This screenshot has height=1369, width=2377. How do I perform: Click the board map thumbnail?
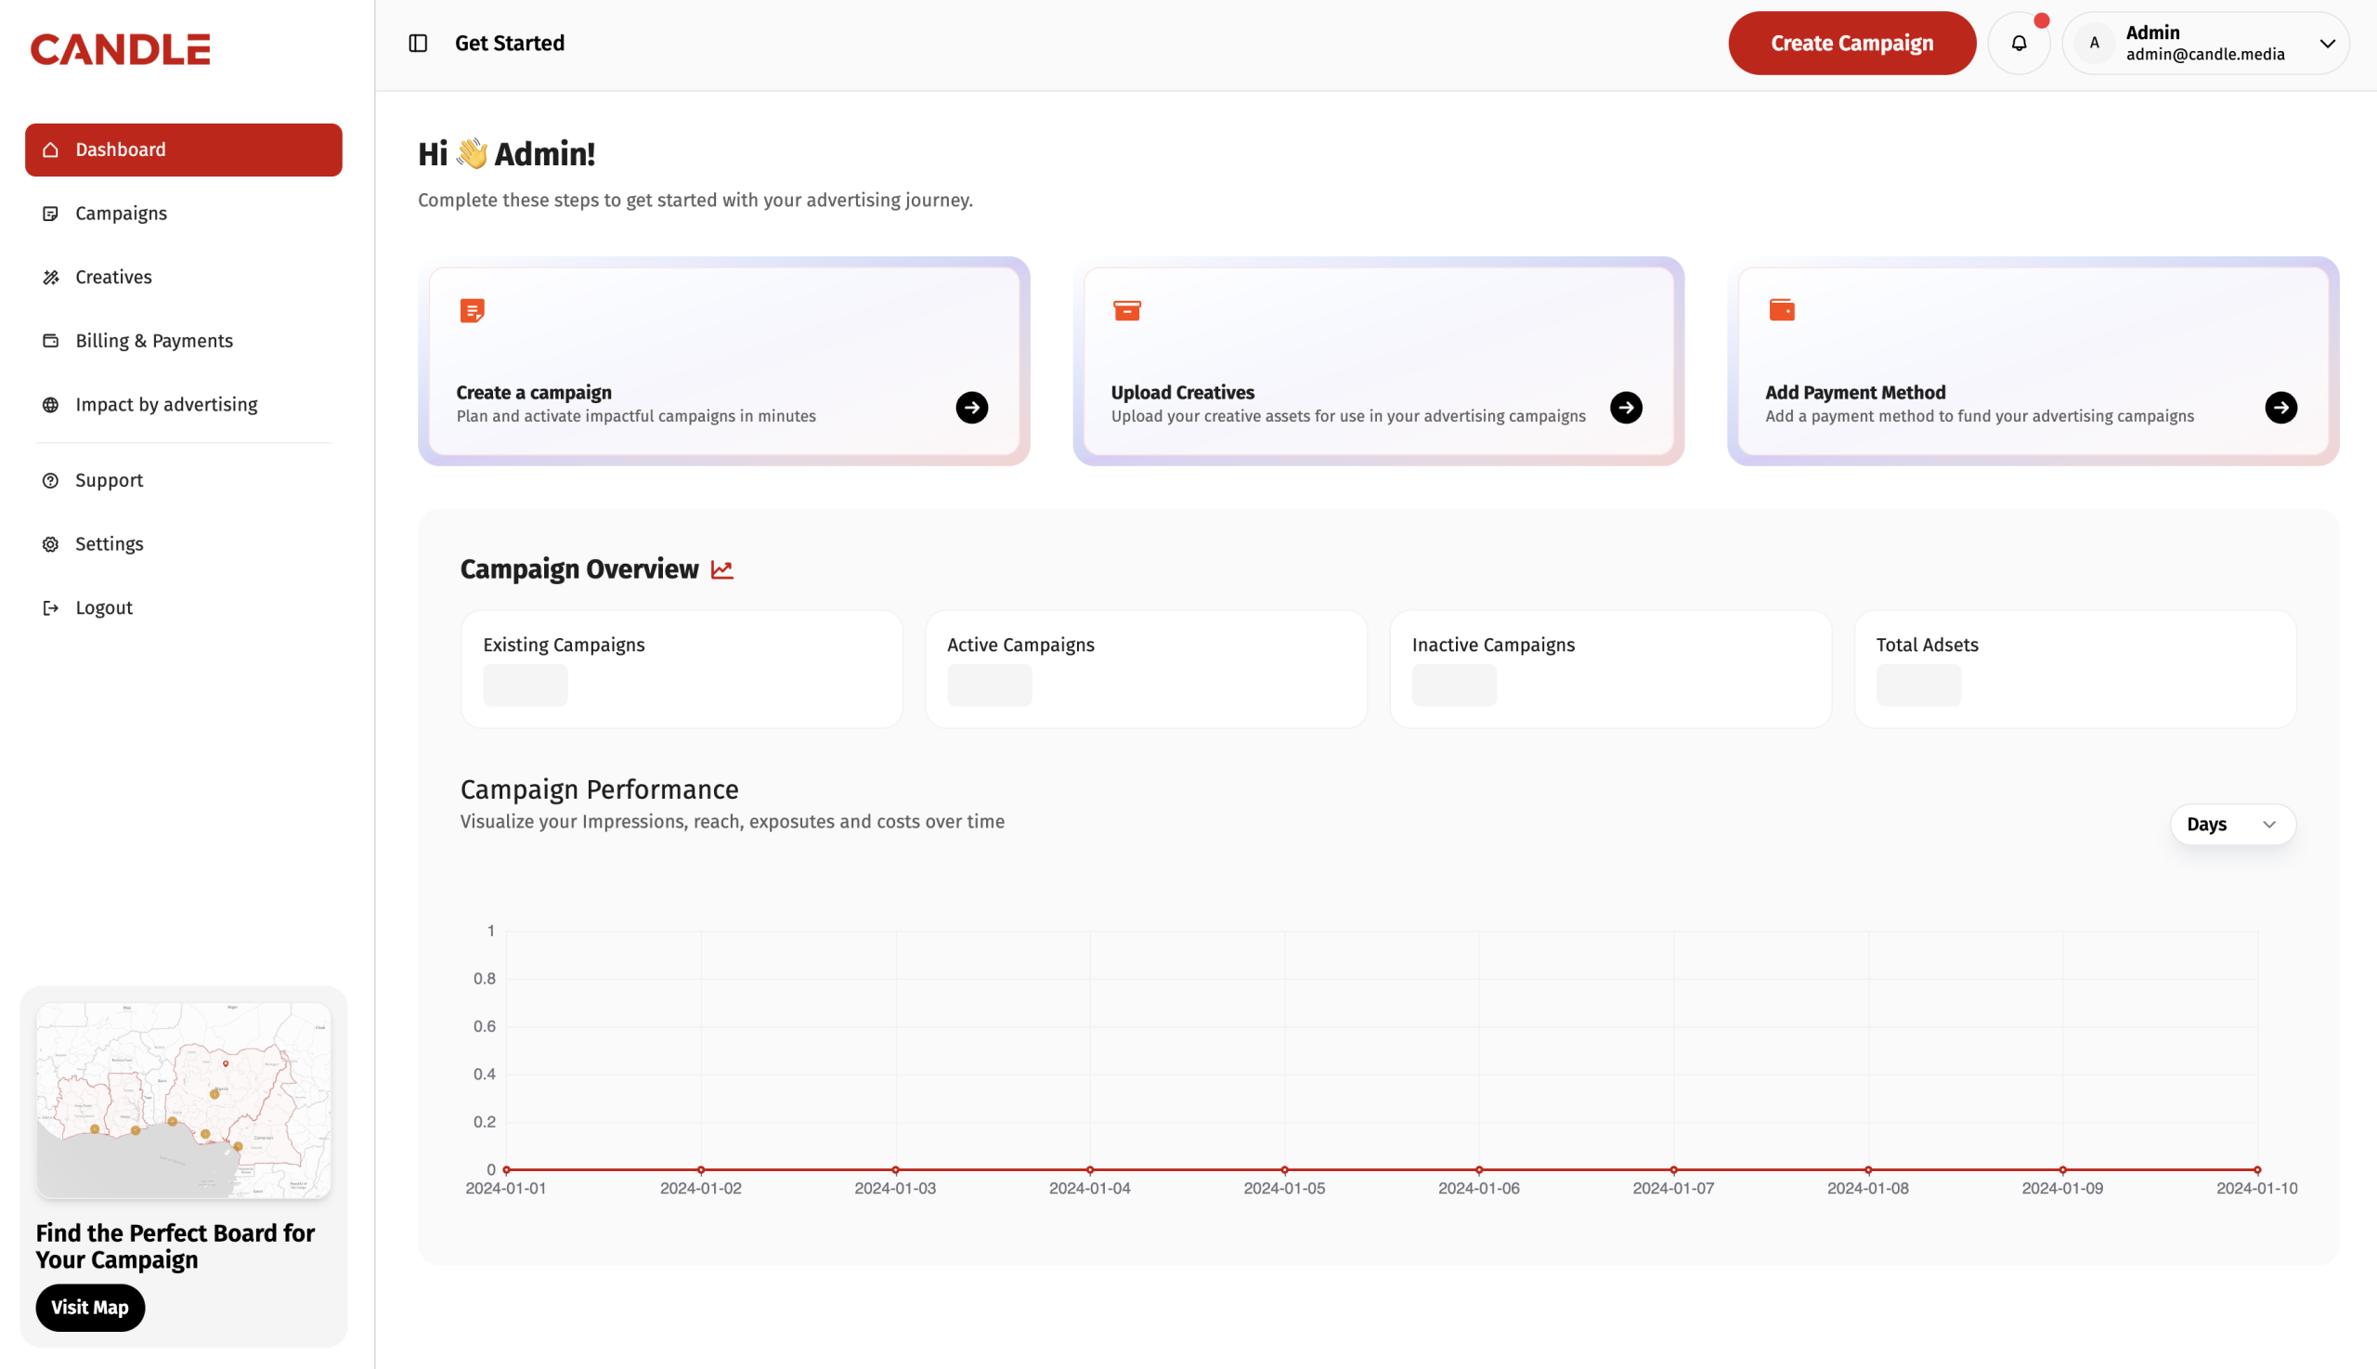183,1100
